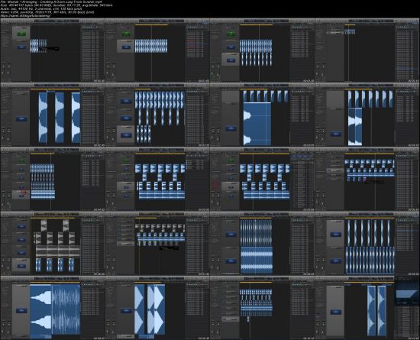Select the three-track frame with short clip group at bottom-left
Image resolution: width=420 pixels, height=340 pixels.
pyautogui.click(x=157, y=115)
